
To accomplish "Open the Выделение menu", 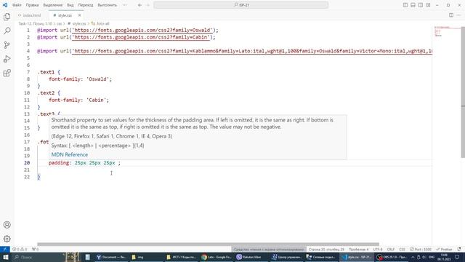I will tap(53, 5).
